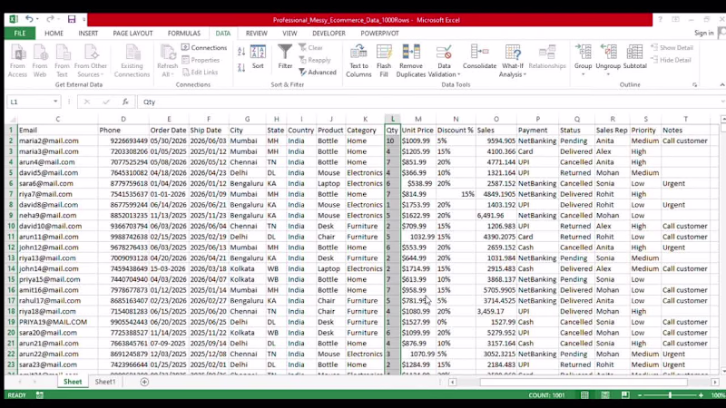Click the Data Validation icon
Screen dimensions: 726x408
pos(444,53)
